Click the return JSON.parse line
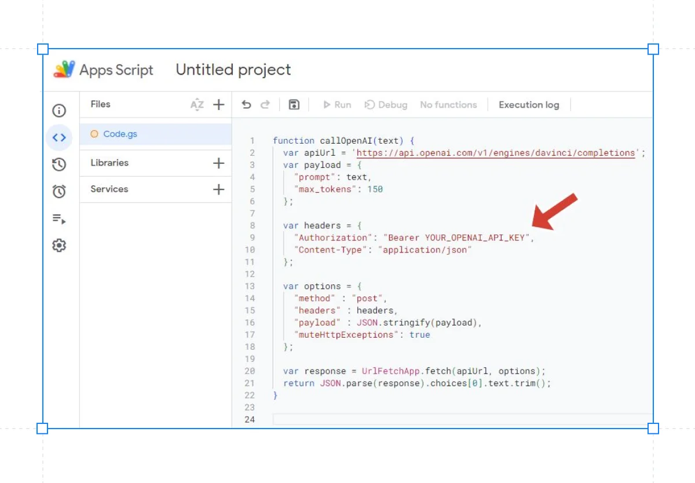This screenshot has width=695, height=483. coord(417,383)
